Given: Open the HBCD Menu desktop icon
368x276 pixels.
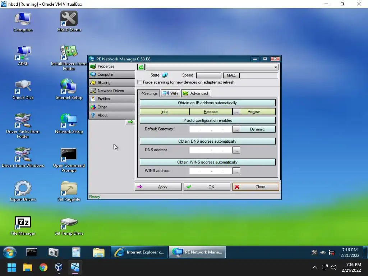Looking at the screenshot, I should 69,22.
